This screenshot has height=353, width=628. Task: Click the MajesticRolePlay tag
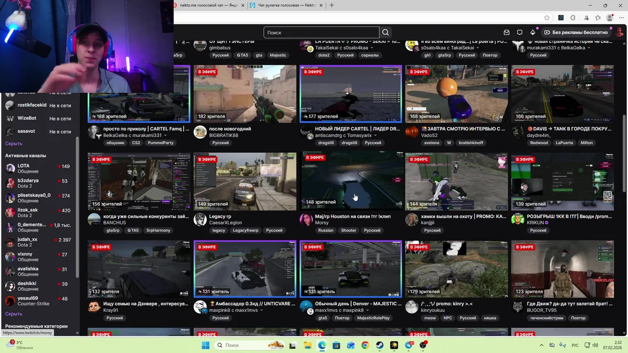[373, 318]
